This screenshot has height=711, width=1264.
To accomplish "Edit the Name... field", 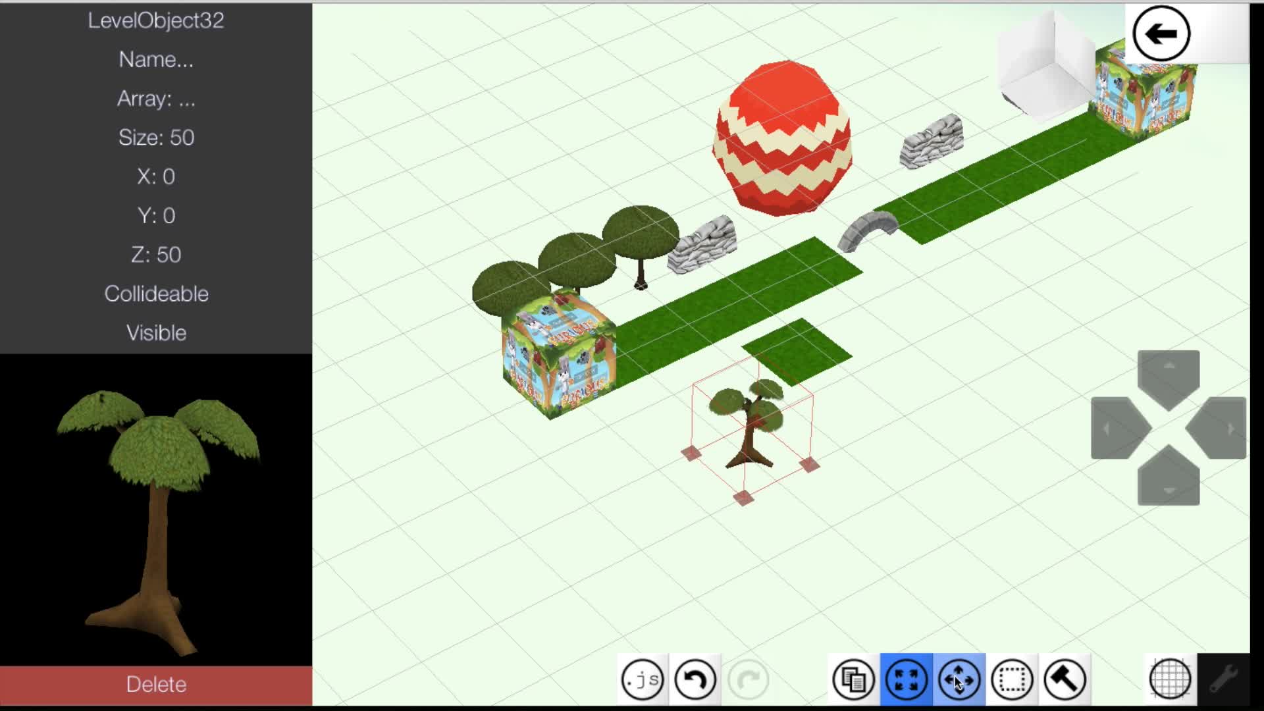I will point(156,59).
